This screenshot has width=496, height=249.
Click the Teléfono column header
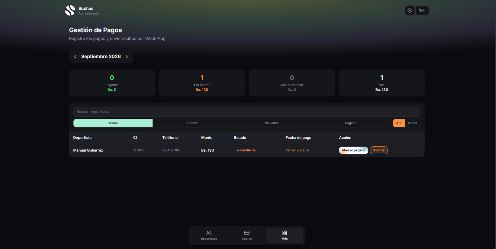[x=170, y=138]
